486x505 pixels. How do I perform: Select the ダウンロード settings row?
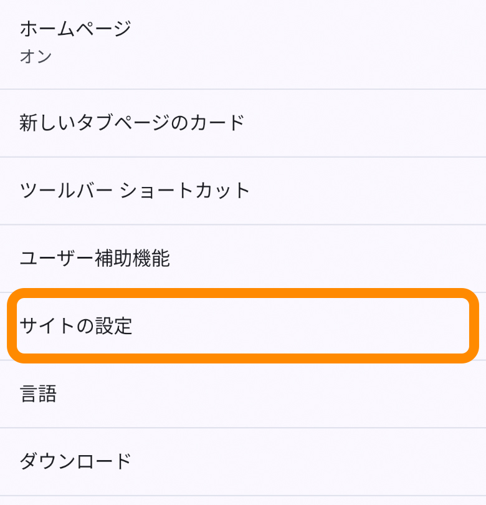coord(243,461)
